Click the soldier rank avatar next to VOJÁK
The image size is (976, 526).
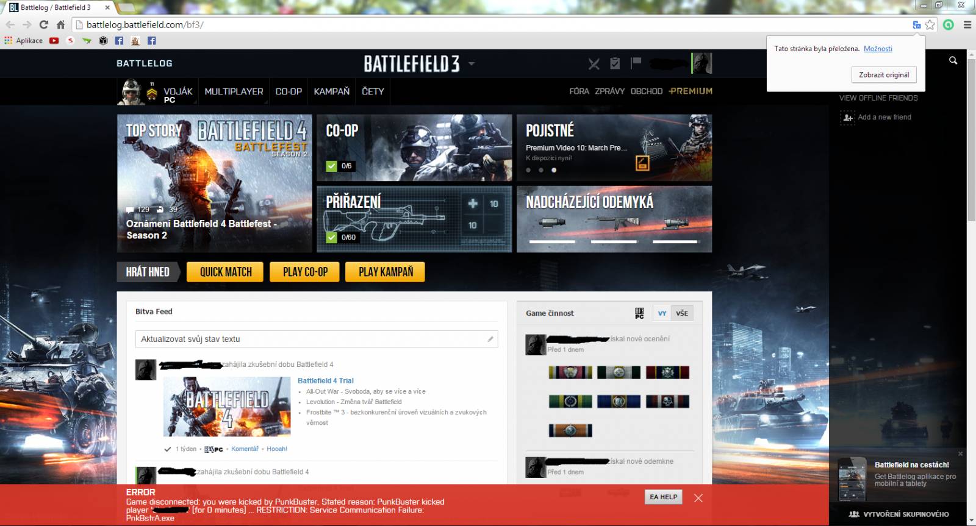click(x=129, y=91)
